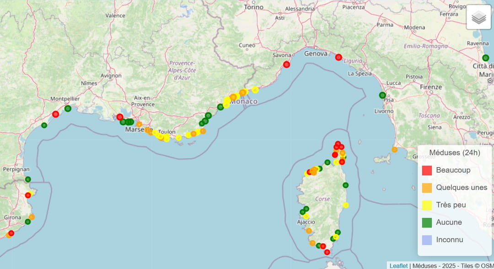Select the green marker on Corsica's northeast coast

click(x=346, y=185)
